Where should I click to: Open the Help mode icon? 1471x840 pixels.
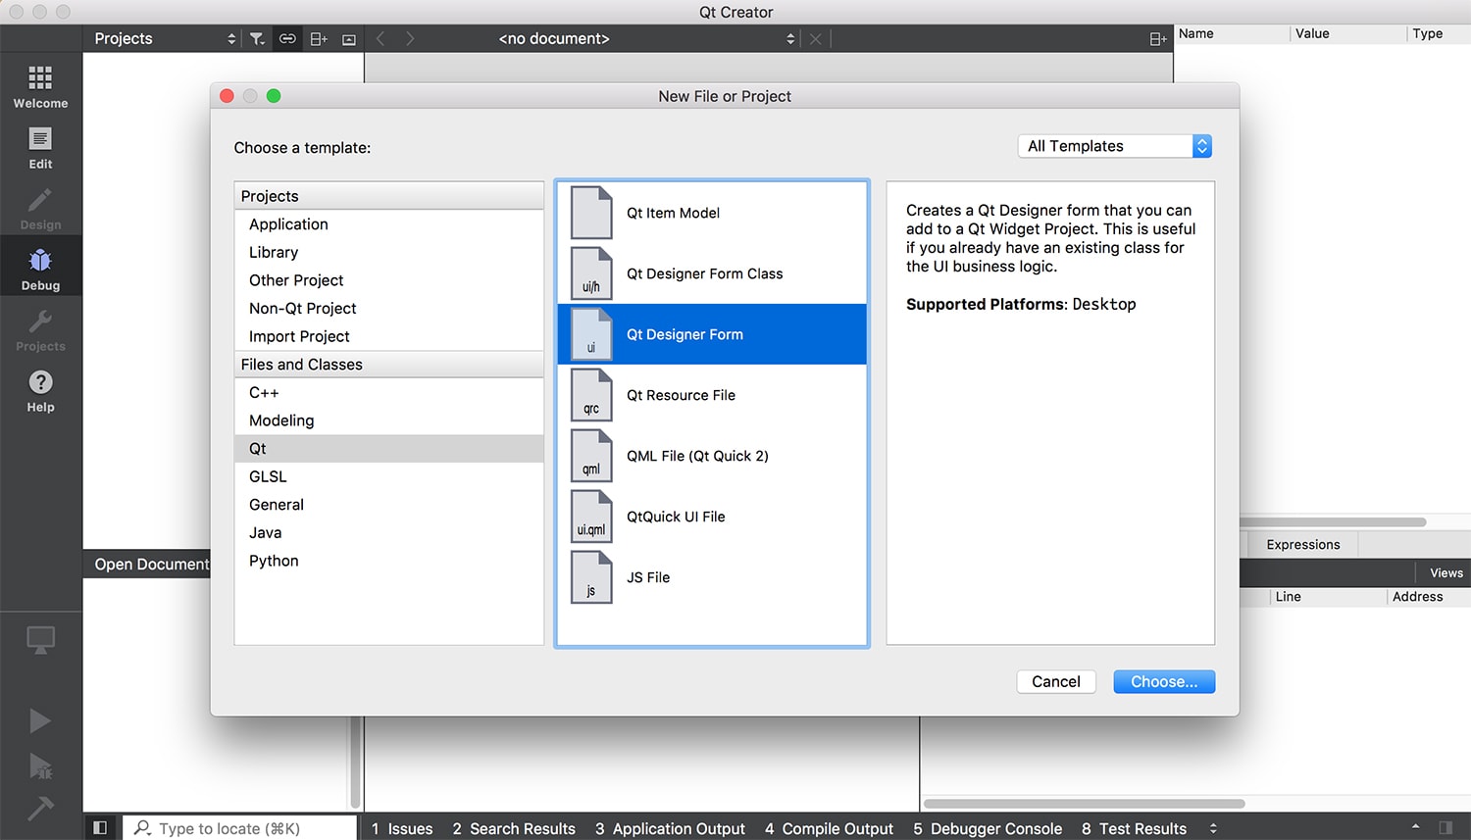click(40, 382)
